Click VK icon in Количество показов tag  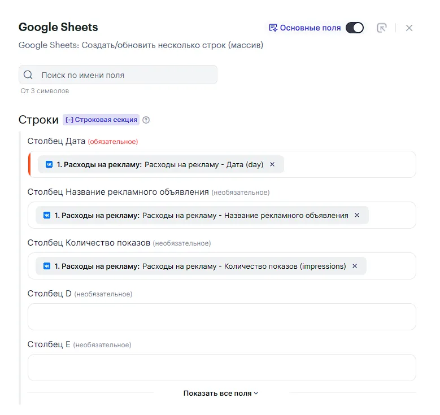pyautogui.click(x=47, y=266)
